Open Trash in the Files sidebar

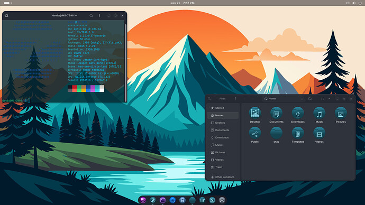pos(223,167)
